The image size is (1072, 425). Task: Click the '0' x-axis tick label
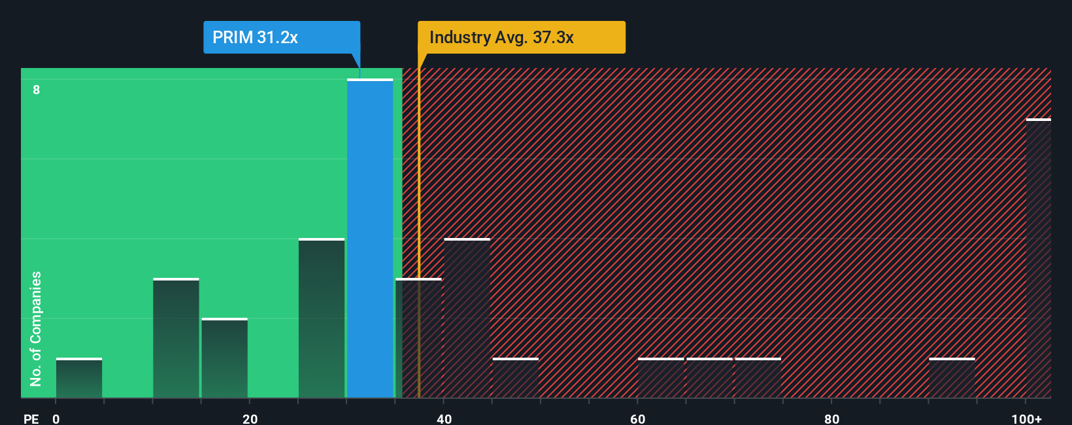click(x=56, y=418)
